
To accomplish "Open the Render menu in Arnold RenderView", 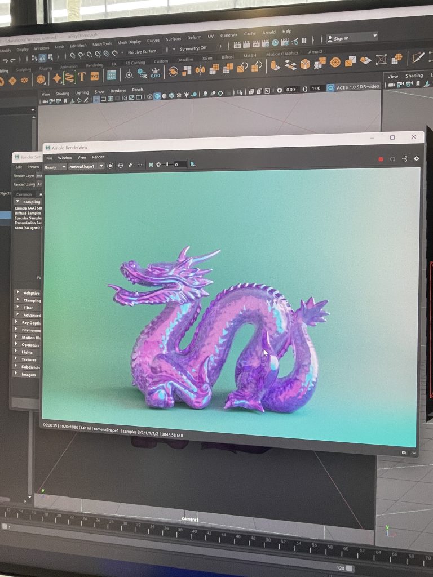I will click(98, 157).
